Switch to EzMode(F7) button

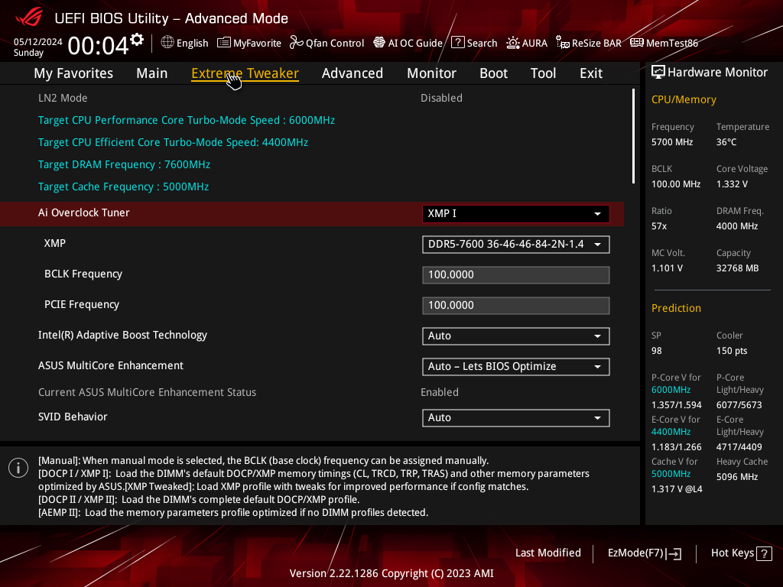644,553
